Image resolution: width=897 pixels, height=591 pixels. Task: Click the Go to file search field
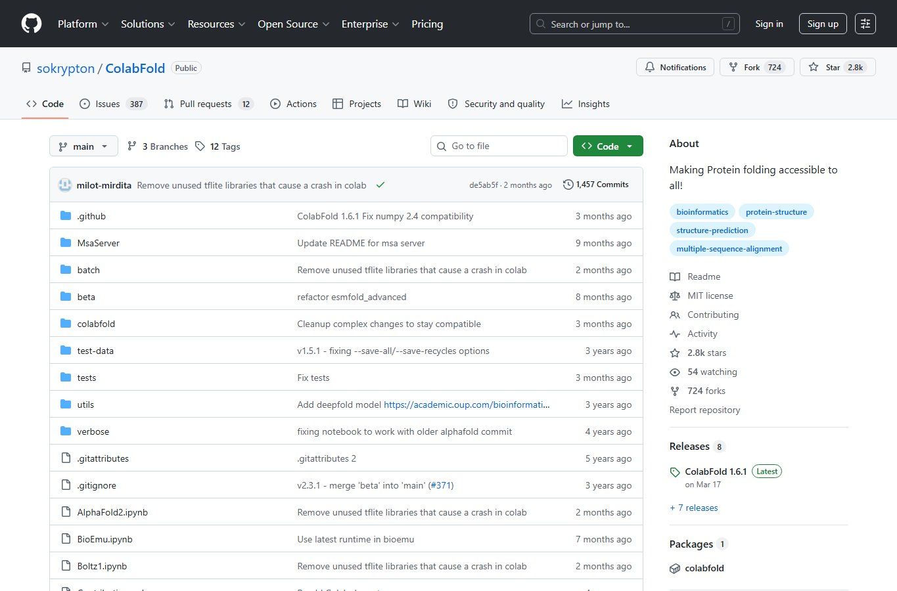[x=499, y=146]
